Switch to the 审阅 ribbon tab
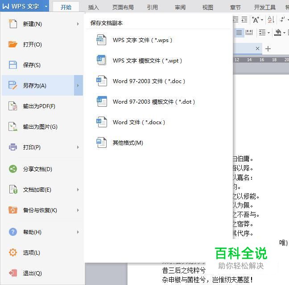This screenshot has height=285, width=289. point(180,8)
